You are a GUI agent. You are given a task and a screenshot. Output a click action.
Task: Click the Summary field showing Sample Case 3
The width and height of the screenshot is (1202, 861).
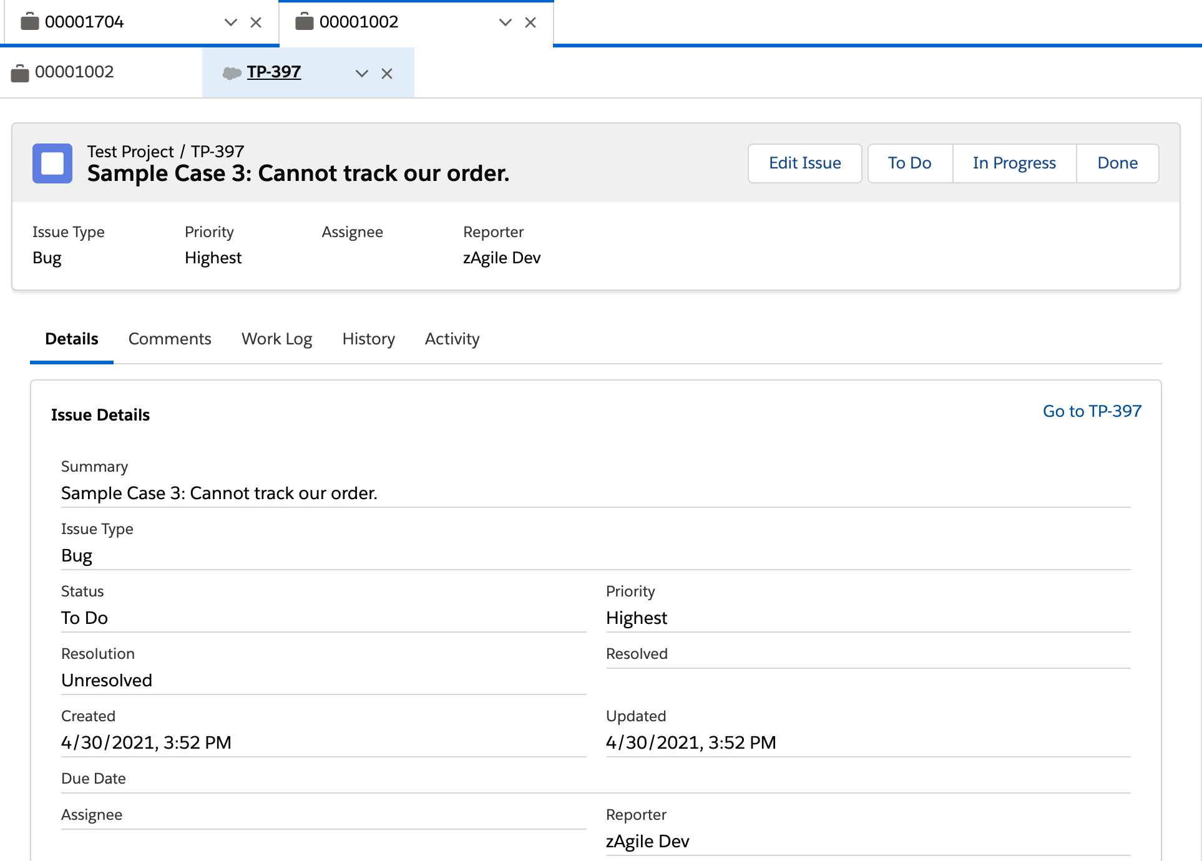tap(218, 493)
